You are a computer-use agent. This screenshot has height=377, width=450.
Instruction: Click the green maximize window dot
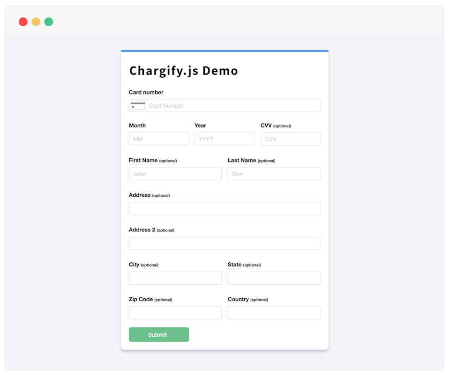point(49,22)
